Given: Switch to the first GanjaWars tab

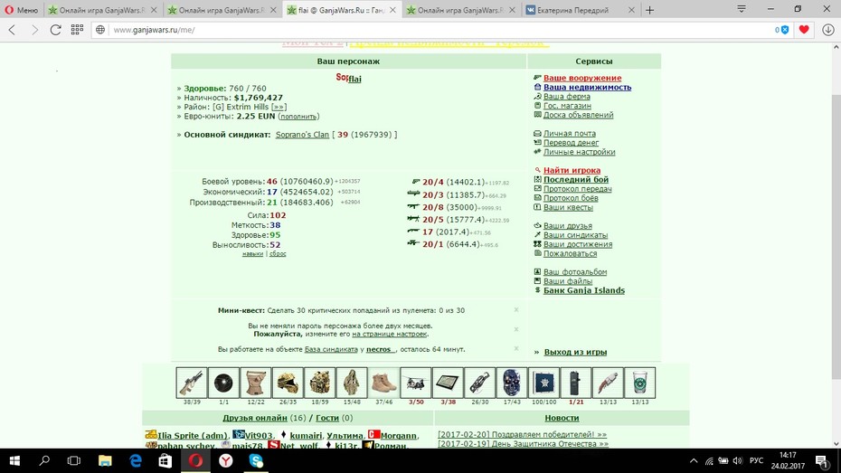Looking at the screenshot, I should 102,10.
